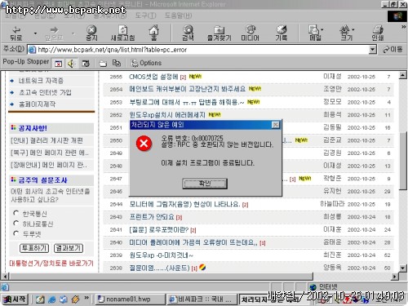The height and width of the screenshot is (306, 408).
Task: Open post '[질문] 로우포맷이란?'
Action: (159, 229)
